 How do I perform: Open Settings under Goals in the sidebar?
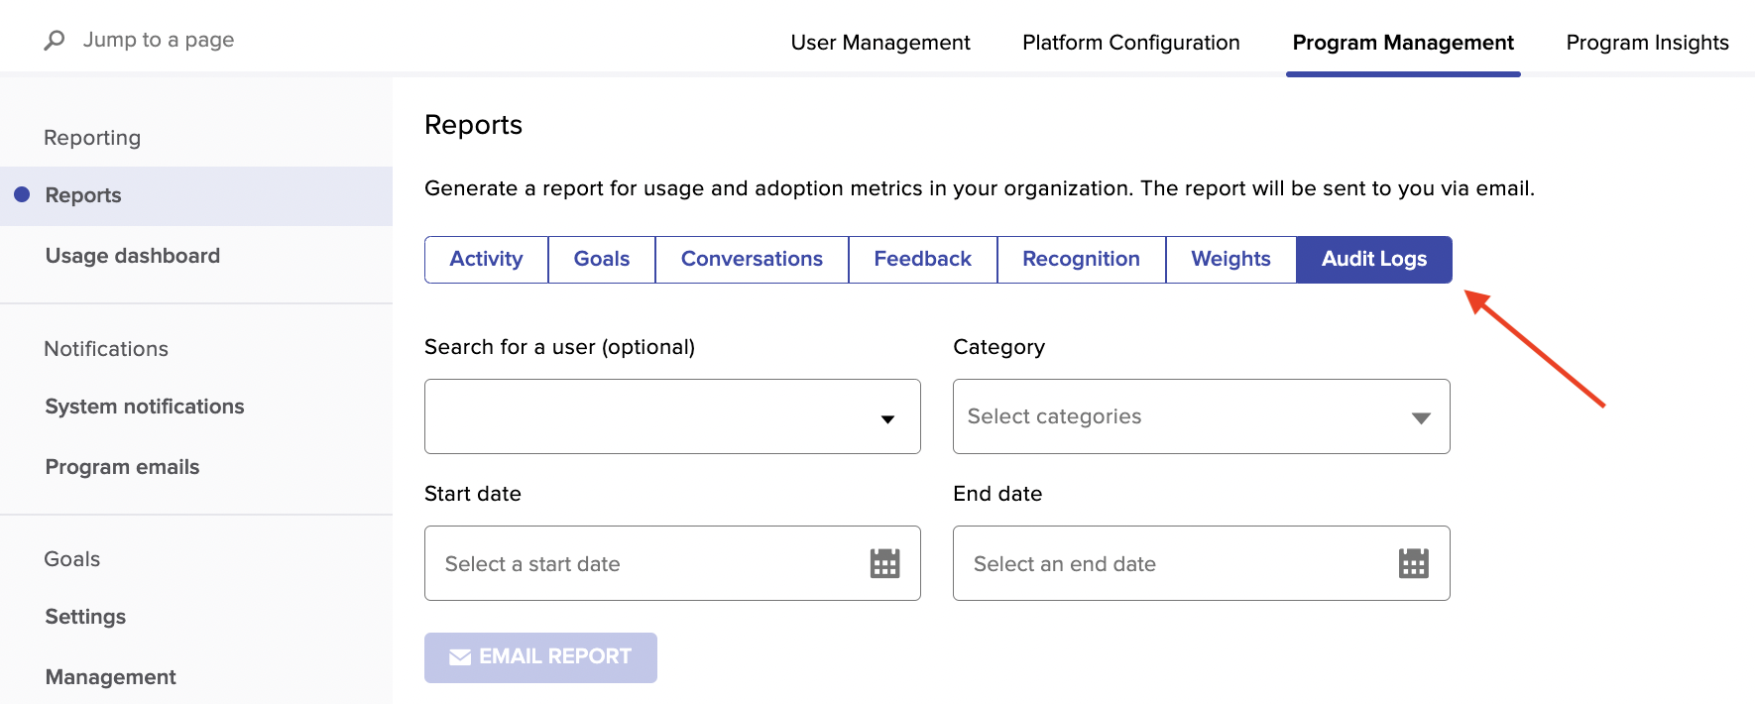coord(85,617)
